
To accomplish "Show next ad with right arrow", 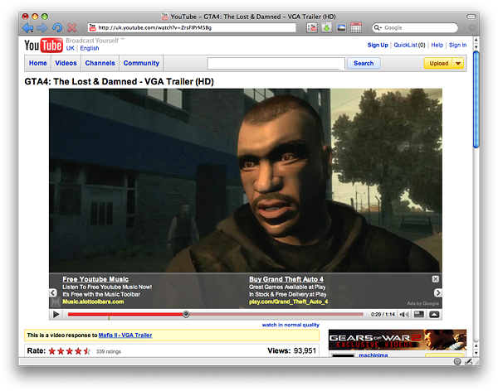I will click(x=437, y=292).
